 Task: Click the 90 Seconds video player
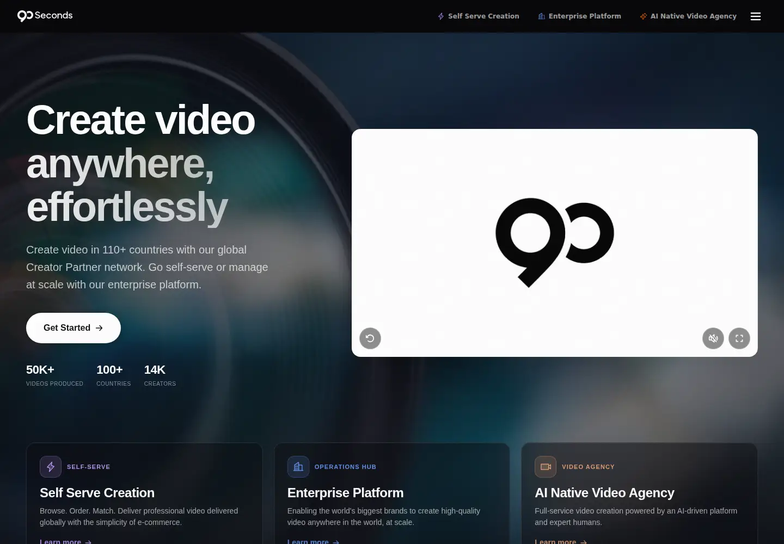pos(555,243)
